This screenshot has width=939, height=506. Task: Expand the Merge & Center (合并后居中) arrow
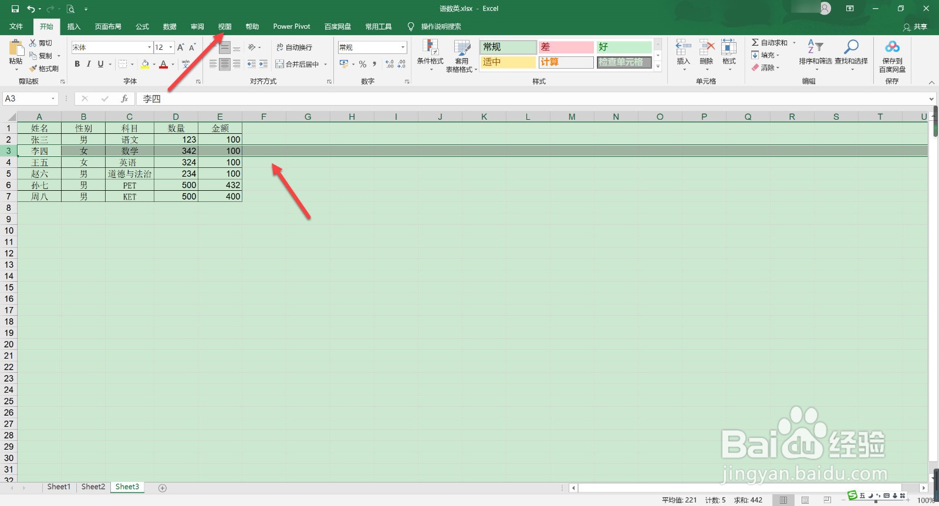click(325, 64)
